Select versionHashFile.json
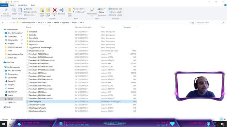Screen dimensions: 227x127 (x=37, y=105)
